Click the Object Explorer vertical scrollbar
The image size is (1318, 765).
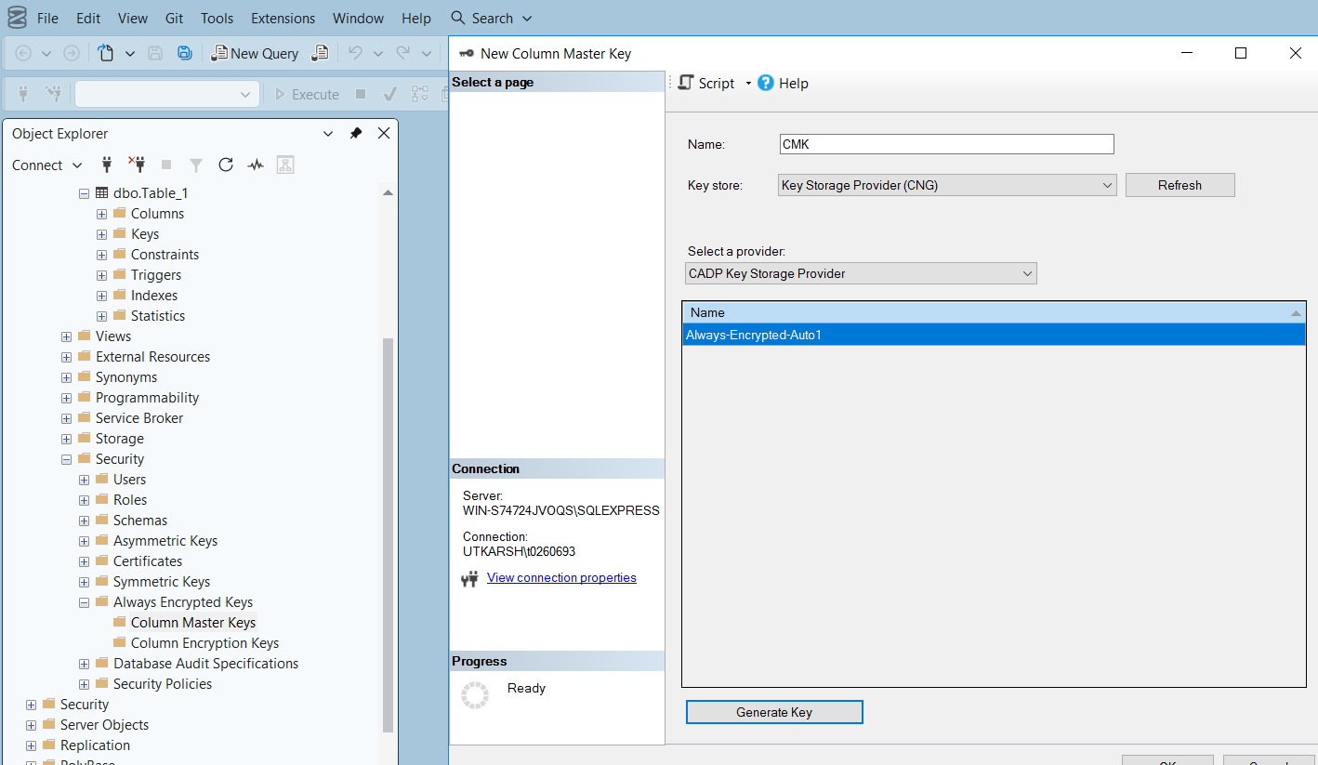(x=388, y=534)
